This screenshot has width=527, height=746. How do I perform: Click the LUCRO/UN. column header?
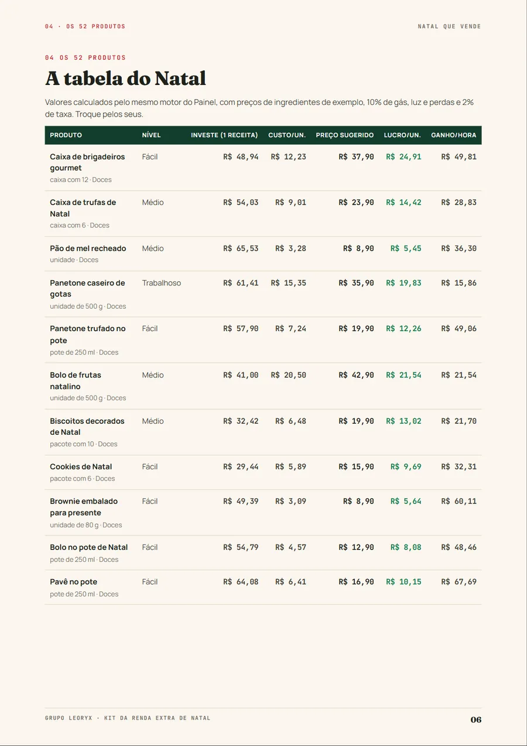(402, 135)
